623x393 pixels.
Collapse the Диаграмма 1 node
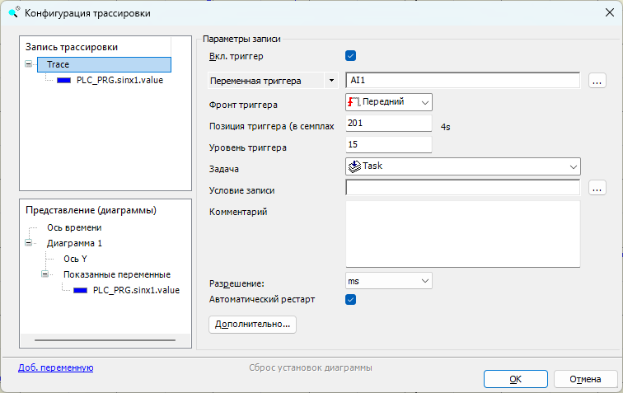tap(30, 243)
